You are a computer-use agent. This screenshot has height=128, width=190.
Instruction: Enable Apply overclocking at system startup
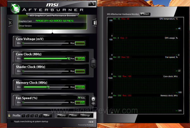pyautogui.click(x=12, y=121)
